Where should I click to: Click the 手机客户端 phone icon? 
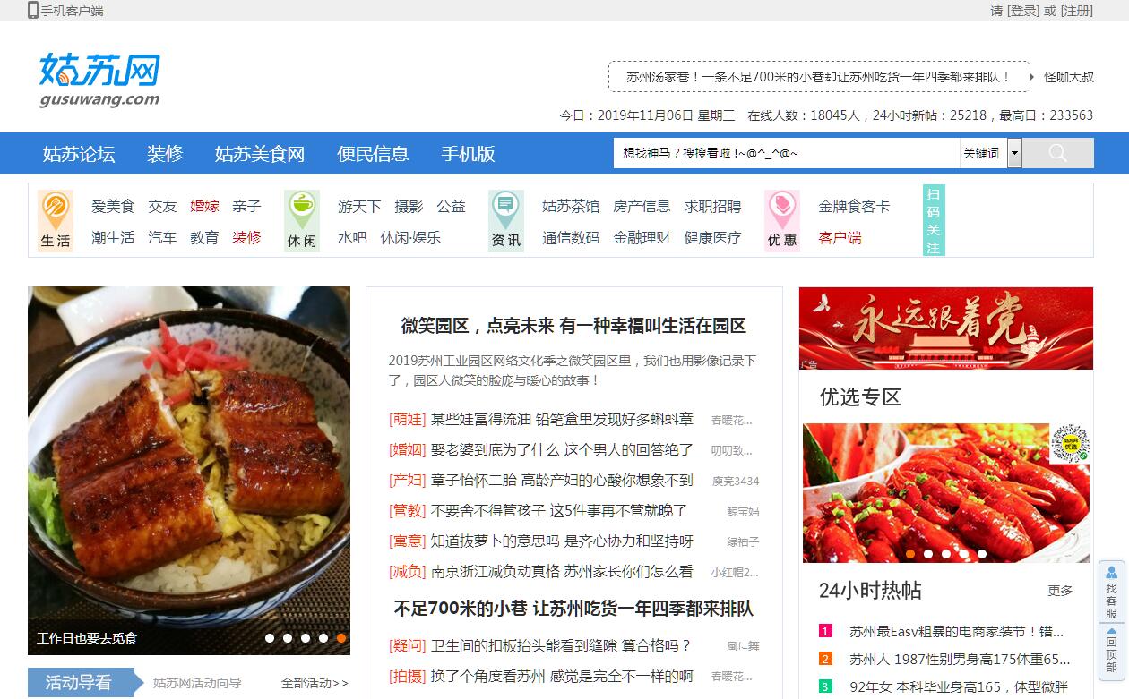point(33,11)
